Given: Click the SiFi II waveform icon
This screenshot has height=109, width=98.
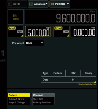Looking at the screenshot, I should (10, 4).
